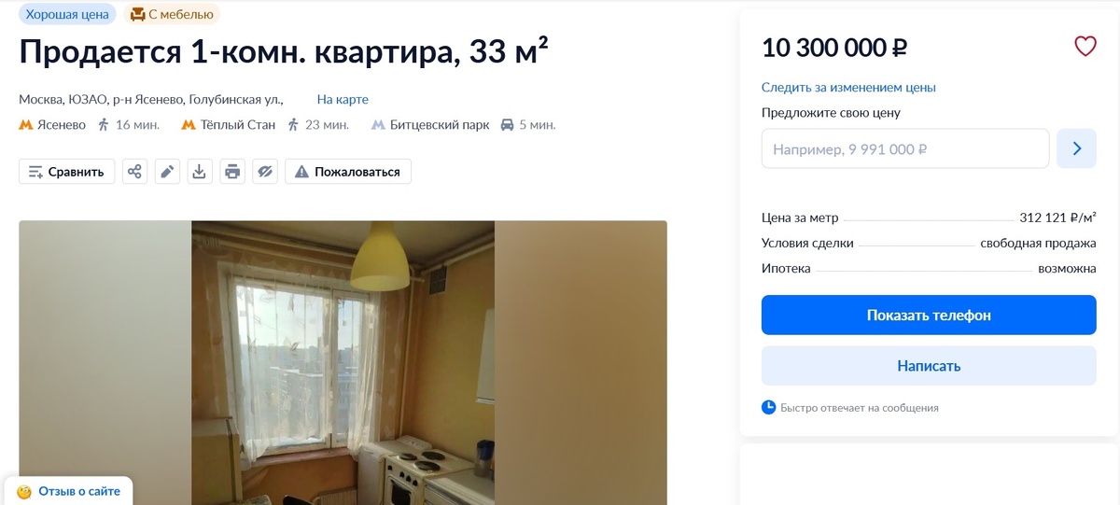
Task: Click the Пожаловаться button
Action: point(348,172)
